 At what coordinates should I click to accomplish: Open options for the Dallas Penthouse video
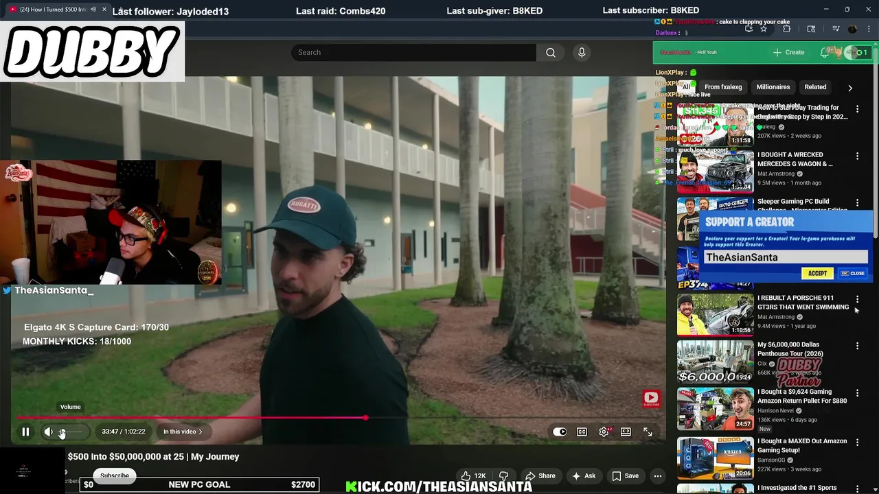click(x=857, y=346)
